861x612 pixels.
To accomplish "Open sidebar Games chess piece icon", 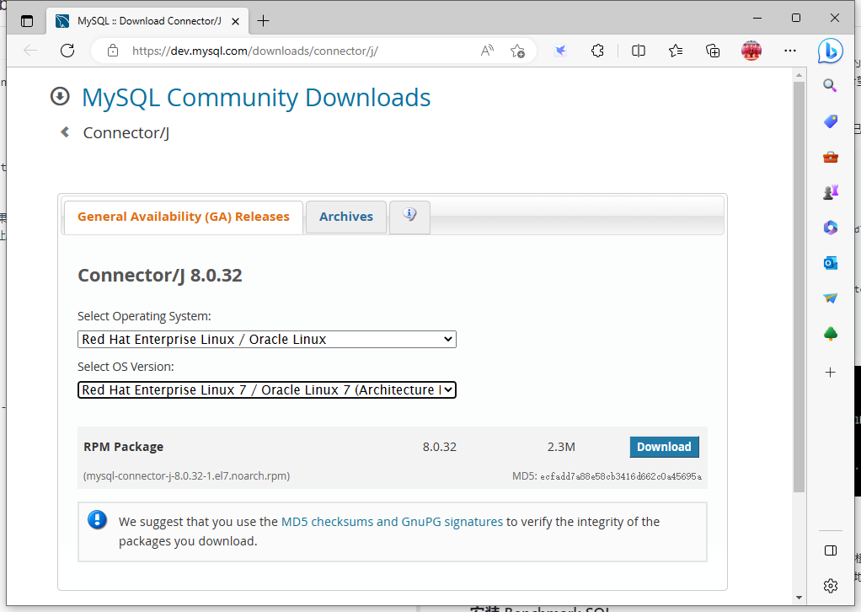I will tap(831, 191).
